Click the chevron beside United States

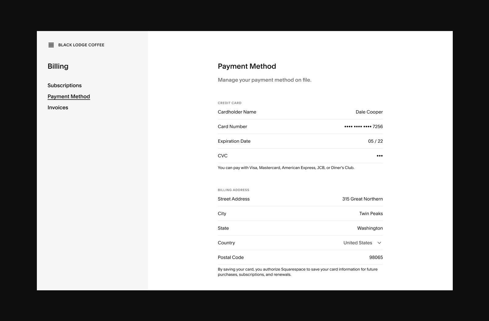coord(379,243)
